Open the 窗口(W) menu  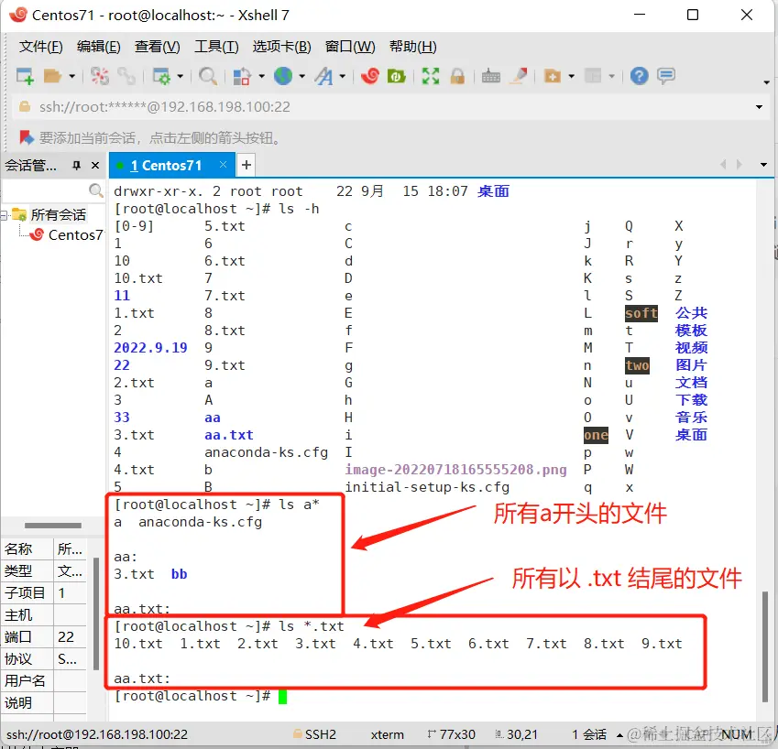pos(350,47)
